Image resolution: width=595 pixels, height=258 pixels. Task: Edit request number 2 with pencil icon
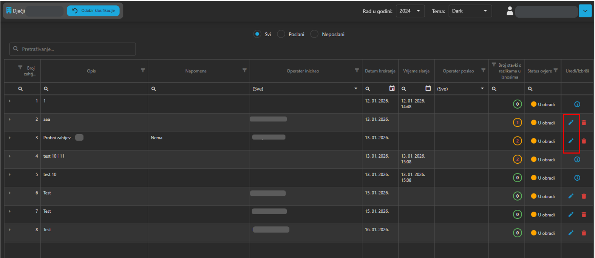[571, 123]
